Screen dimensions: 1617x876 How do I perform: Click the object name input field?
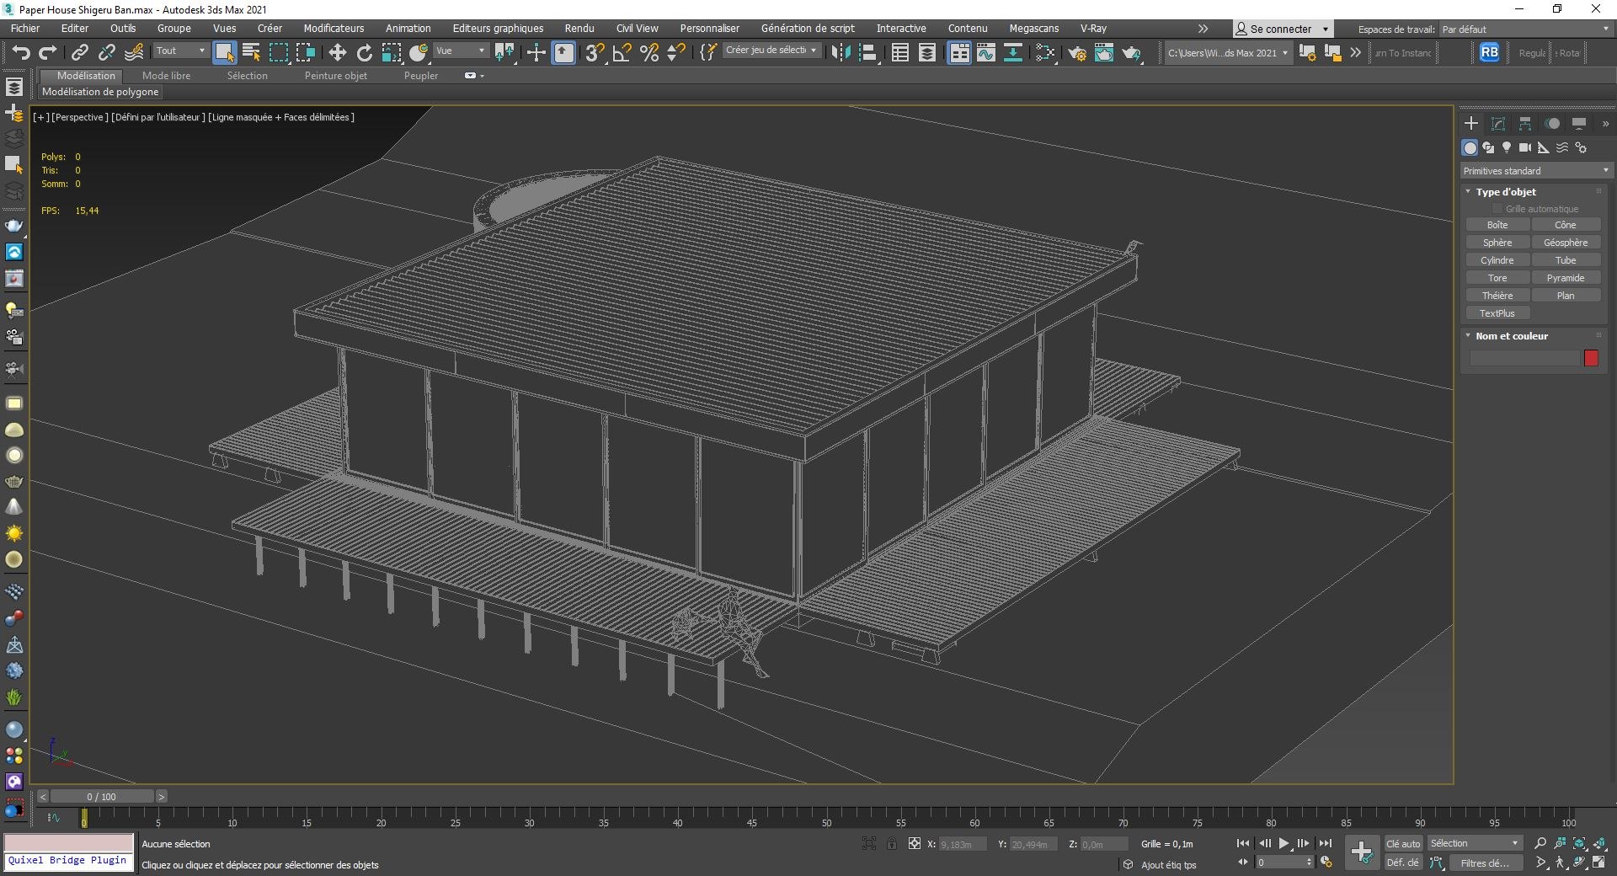[x=1524, y=358]
